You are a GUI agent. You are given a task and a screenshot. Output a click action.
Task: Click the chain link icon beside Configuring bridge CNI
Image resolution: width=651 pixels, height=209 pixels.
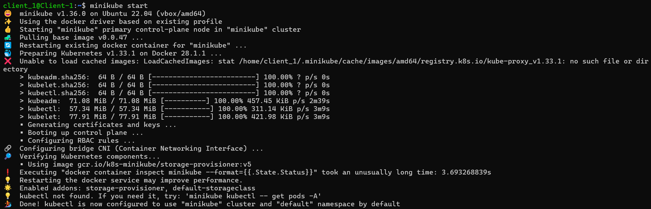pyautogui.click(x=8, y=148)
